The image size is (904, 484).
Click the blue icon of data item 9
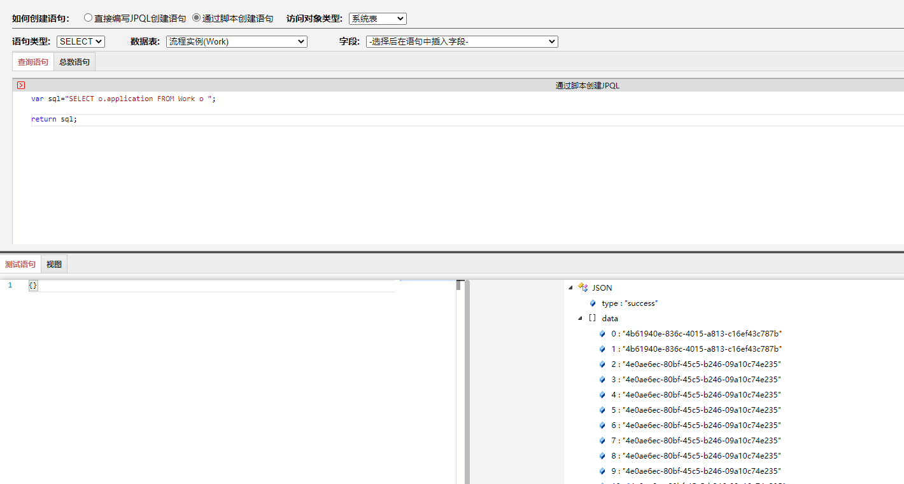pos(602,471)
